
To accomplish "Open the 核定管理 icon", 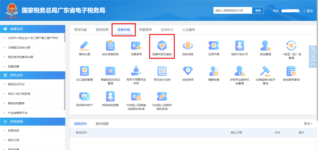I will point(266,46).
